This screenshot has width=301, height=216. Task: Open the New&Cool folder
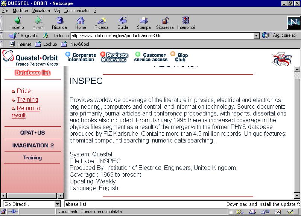pyautogui.click(x=75, y=44)
